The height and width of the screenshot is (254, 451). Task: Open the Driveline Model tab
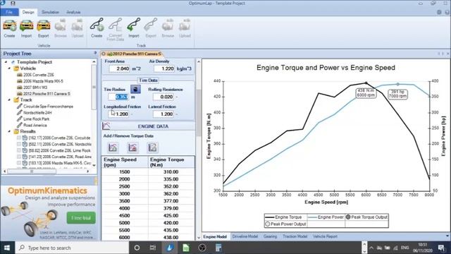pos(245,236)
